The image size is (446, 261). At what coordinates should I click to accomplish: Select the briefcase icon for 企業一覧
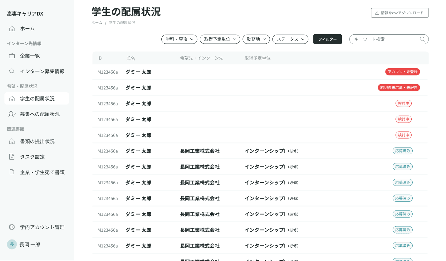click(12, 56)
